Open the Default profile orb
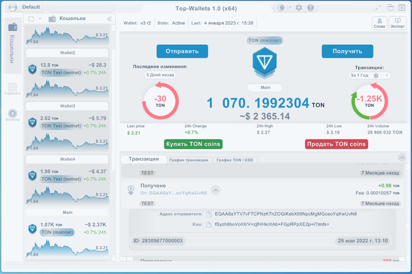412x274 pixels. tap(12, 7)
